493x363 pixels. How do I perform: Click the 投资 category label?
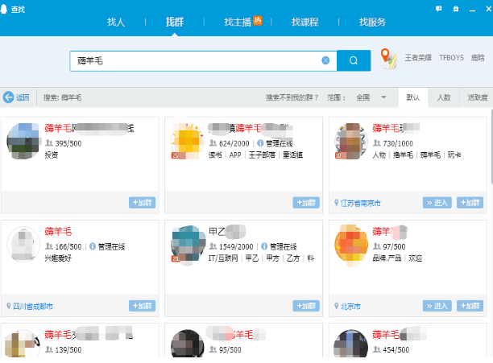click(x=52, y=155)
